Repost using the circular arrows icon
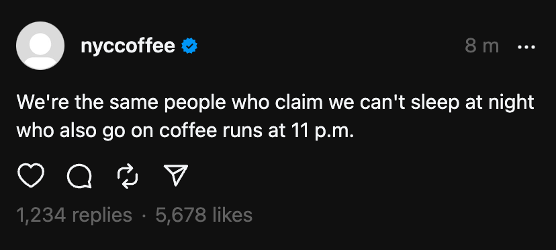Viewport: 556px width, 250px height. click(128, 176)
